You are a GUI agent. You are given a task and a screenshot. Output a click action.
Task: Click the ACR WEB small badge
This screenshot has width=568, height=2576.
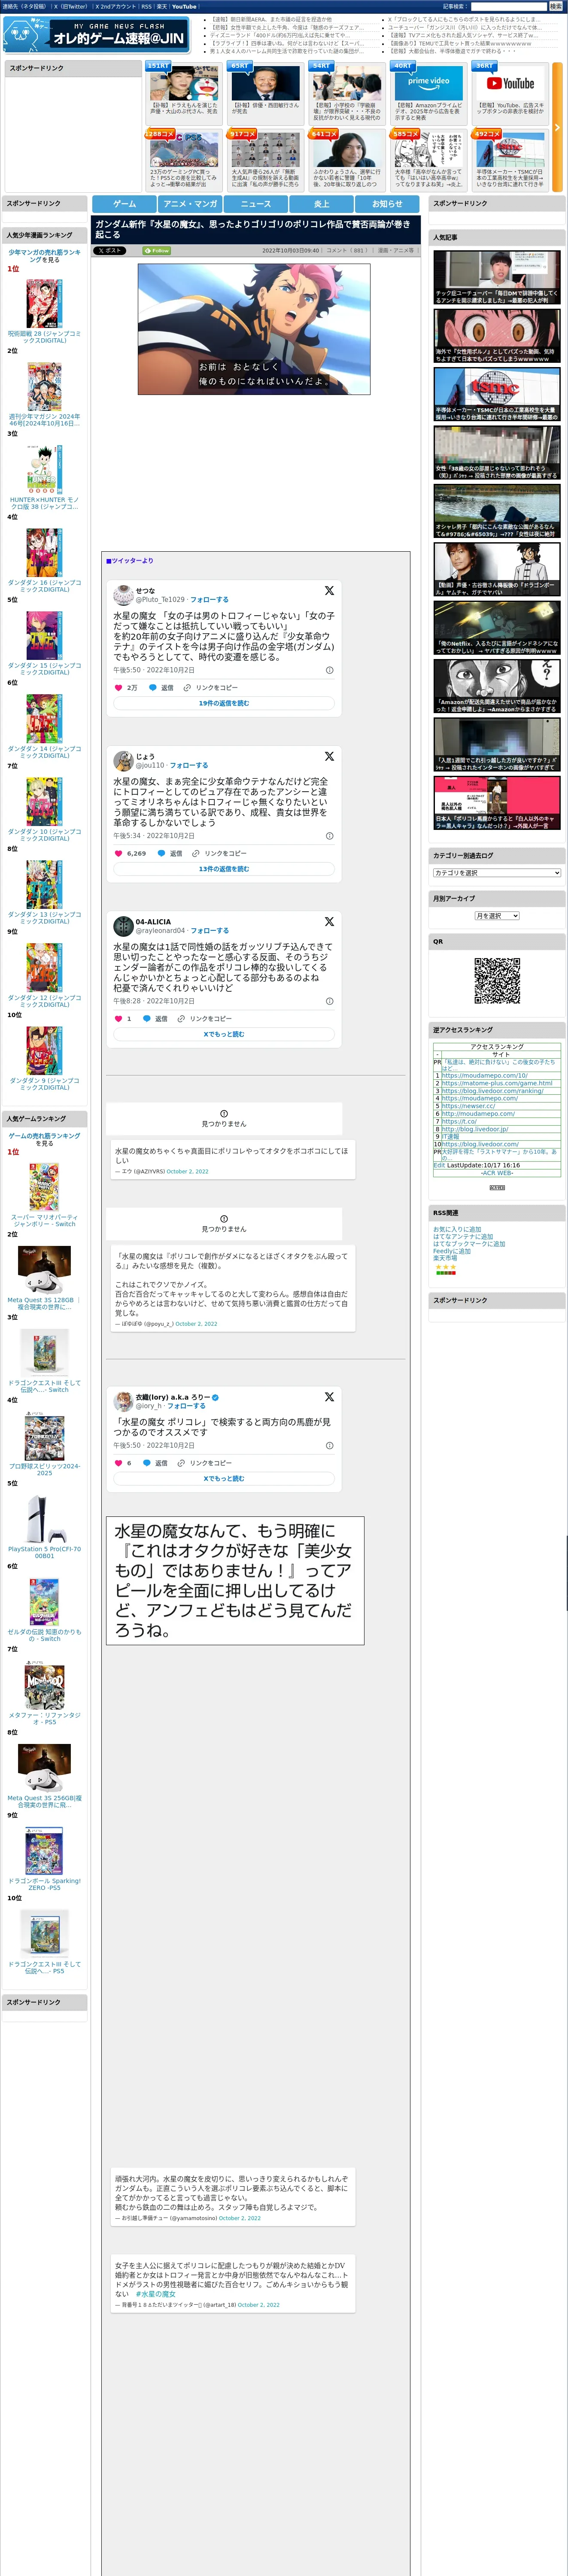tap(497, 1187)
